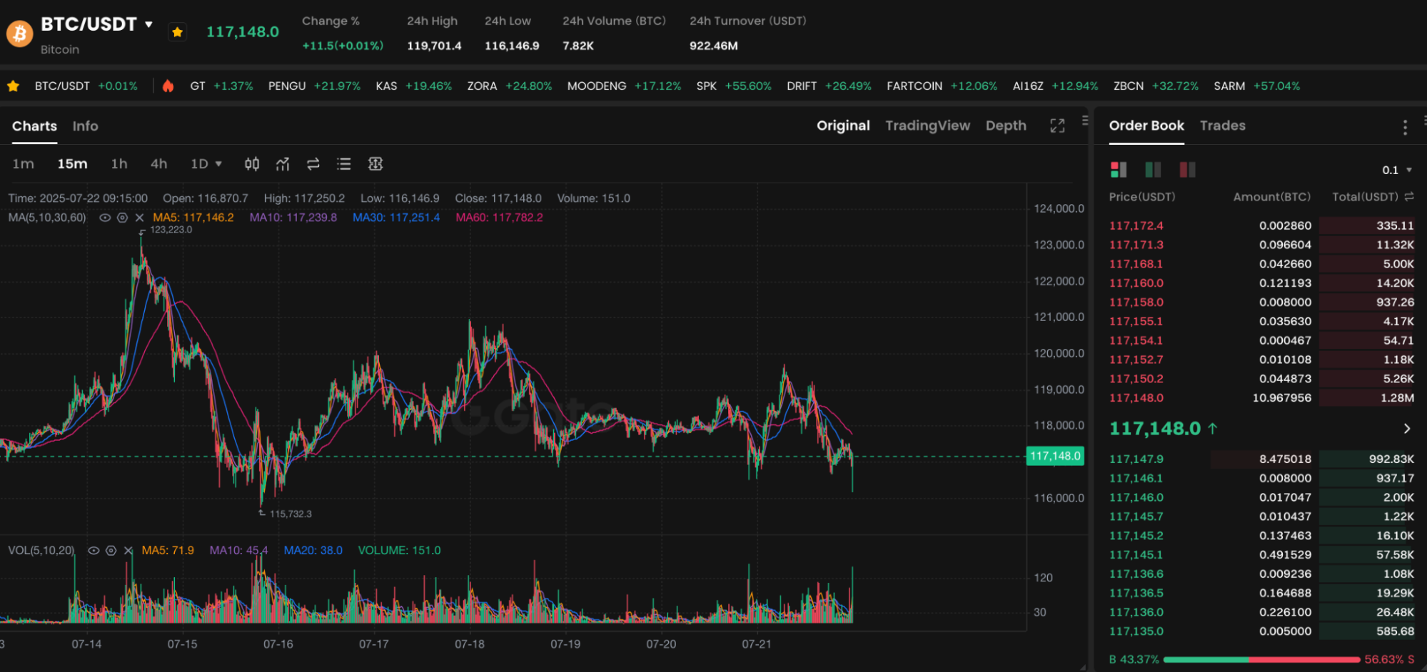Set chart interval to 1h
This screenshot has width=1427, height=672.
coord(119,164)
